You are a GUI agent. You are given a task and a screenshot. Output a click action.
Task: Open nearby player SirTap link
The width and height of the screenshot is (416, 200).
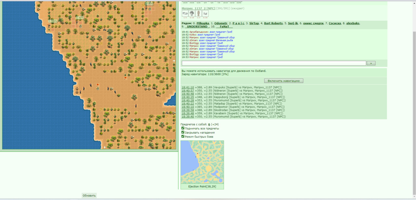point(254,23)
